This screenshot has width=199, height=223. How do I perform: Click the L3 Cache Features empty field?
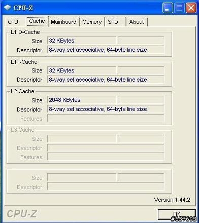pos(106,157)
